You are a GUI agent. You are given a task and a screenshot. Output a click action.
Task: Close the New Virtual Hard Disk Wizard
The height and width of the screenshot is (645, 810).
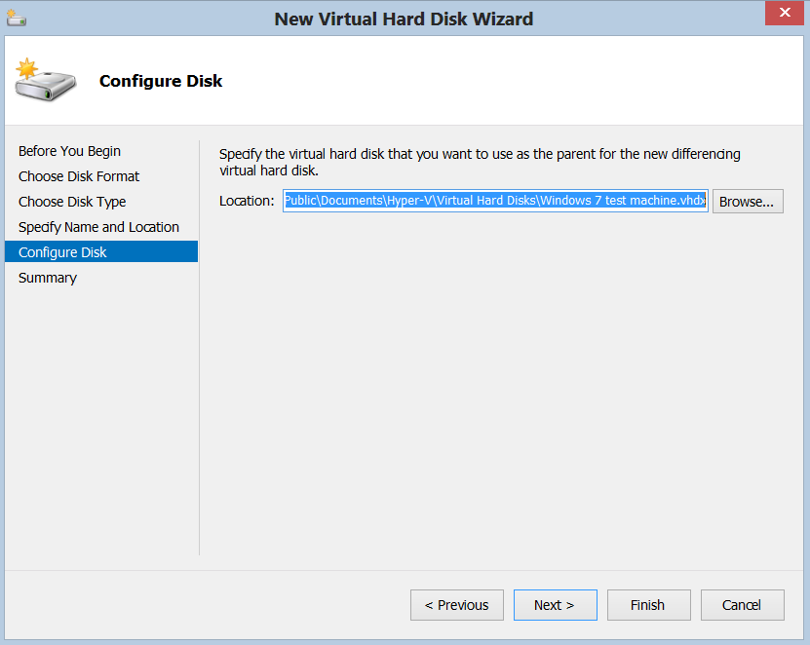click(785, 13)
